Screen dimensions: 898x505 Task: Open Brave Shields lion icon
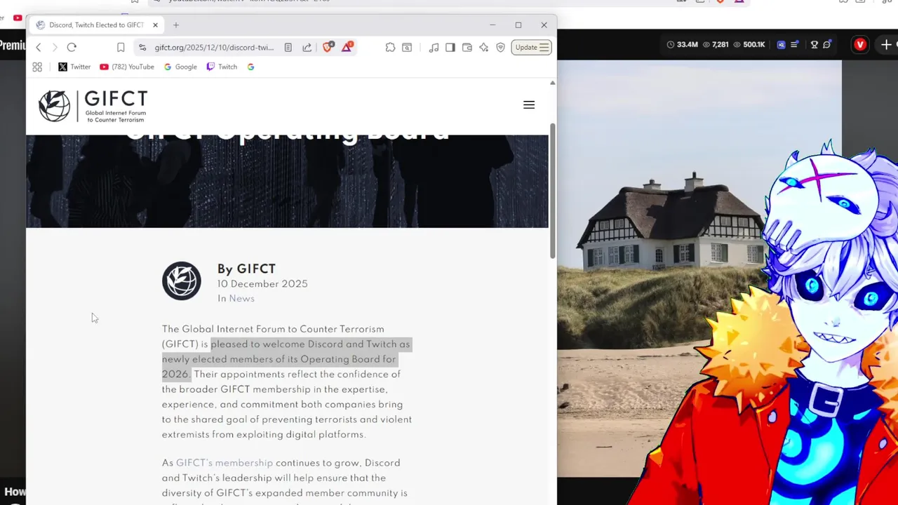pos(328,47)
